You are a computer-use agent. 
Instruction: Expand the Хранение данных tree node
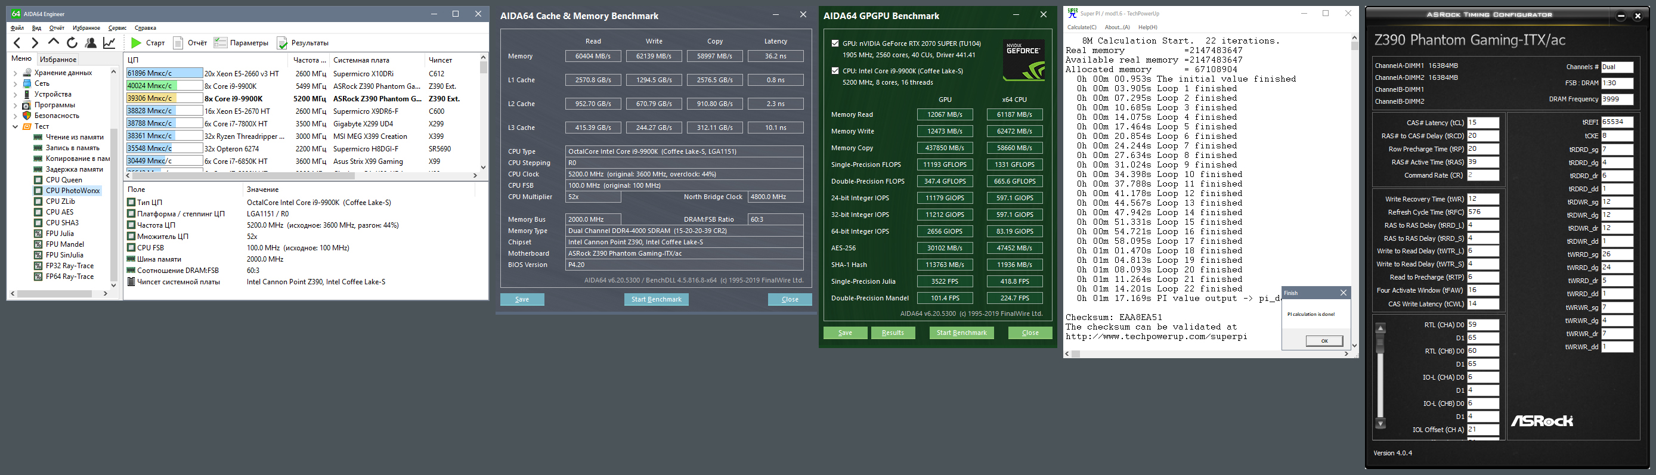16,73
